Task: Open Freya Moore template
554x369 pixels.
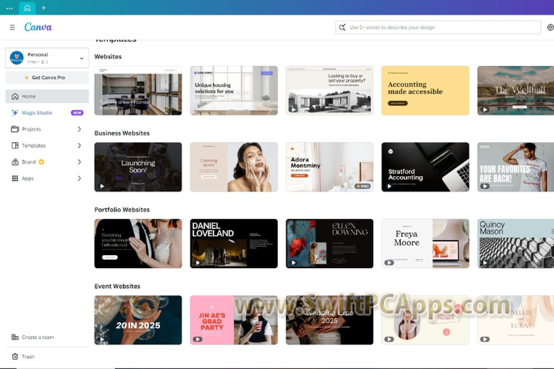Action: [426, 244]
